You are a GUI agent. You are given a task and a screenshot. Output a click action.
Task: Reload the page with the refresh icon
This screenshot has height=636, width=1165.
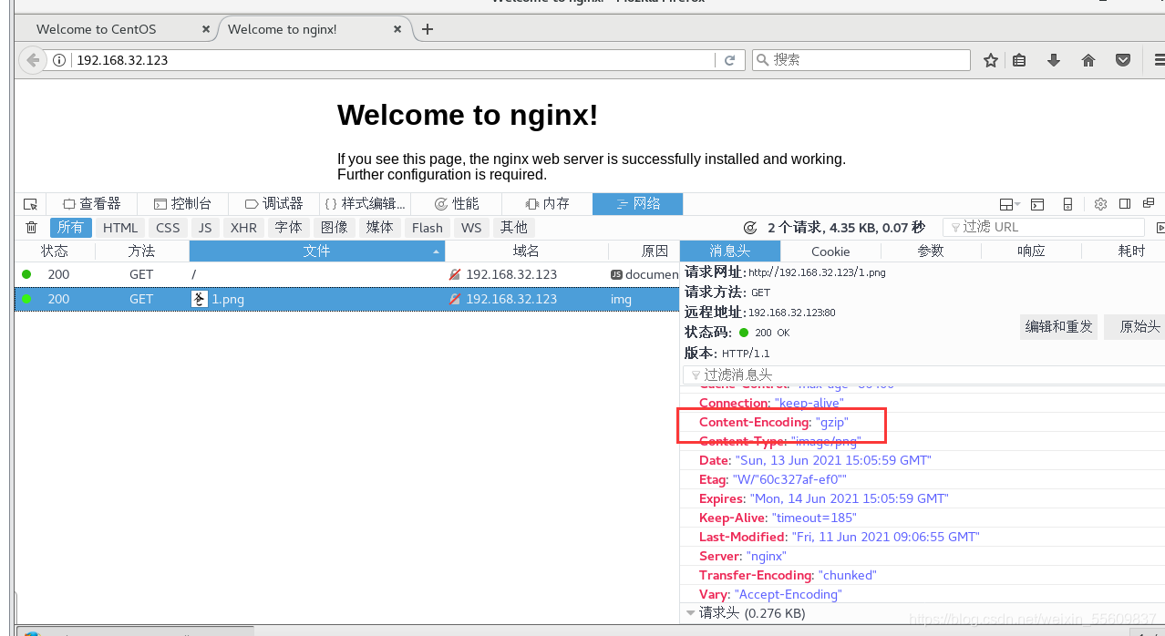click(729, 60)
